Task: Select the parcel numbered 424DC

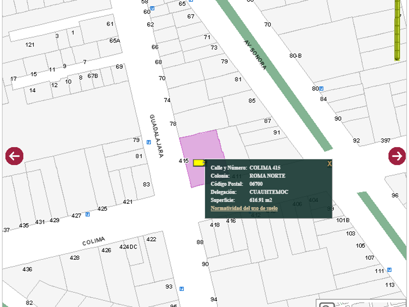Action: click(129, 247)
